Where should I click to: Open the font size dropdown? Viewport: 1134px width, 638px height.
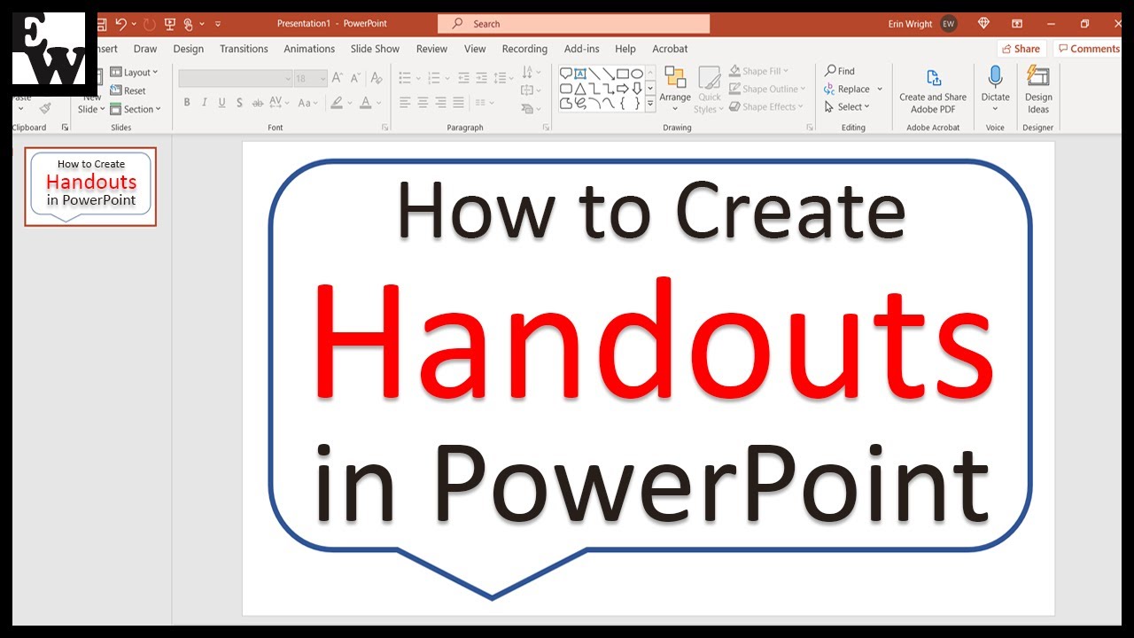[322, 78]
